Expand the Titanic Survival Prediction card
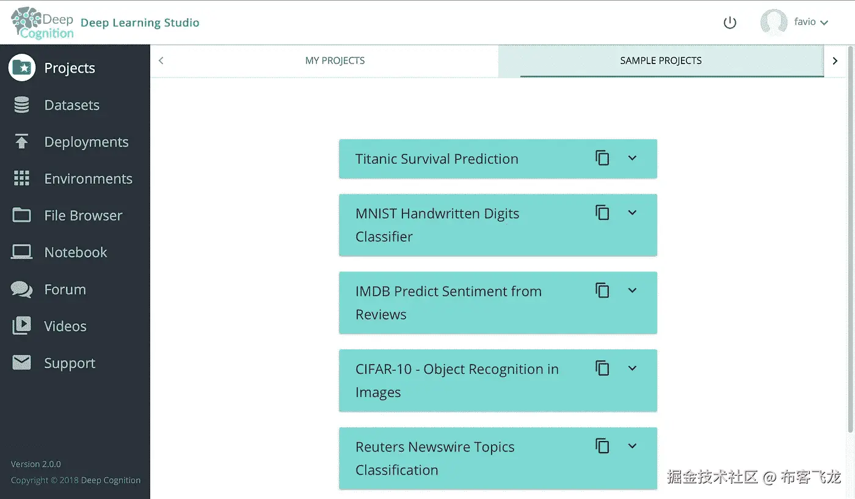This screenshot has width=855, height=499. coord(632,158)
